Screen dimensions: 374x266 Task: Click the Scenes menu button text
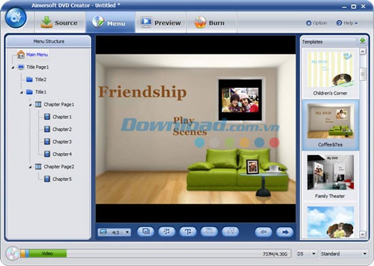[190, 132]
